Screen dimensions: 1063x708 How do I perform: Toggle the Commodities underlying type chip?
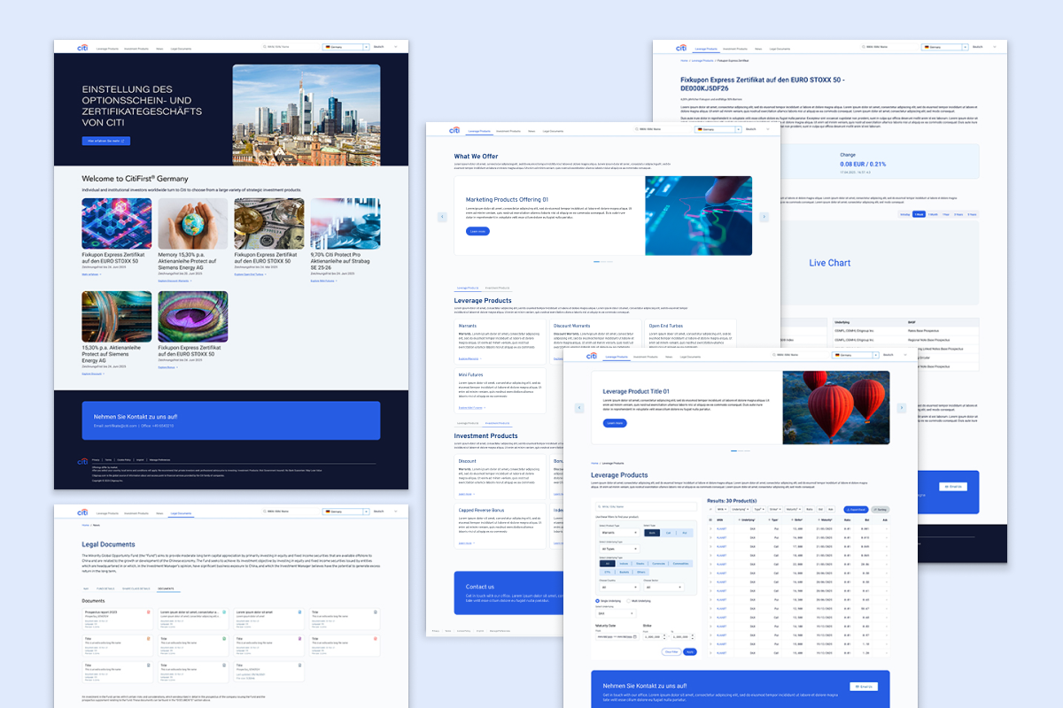click(680, 564)
